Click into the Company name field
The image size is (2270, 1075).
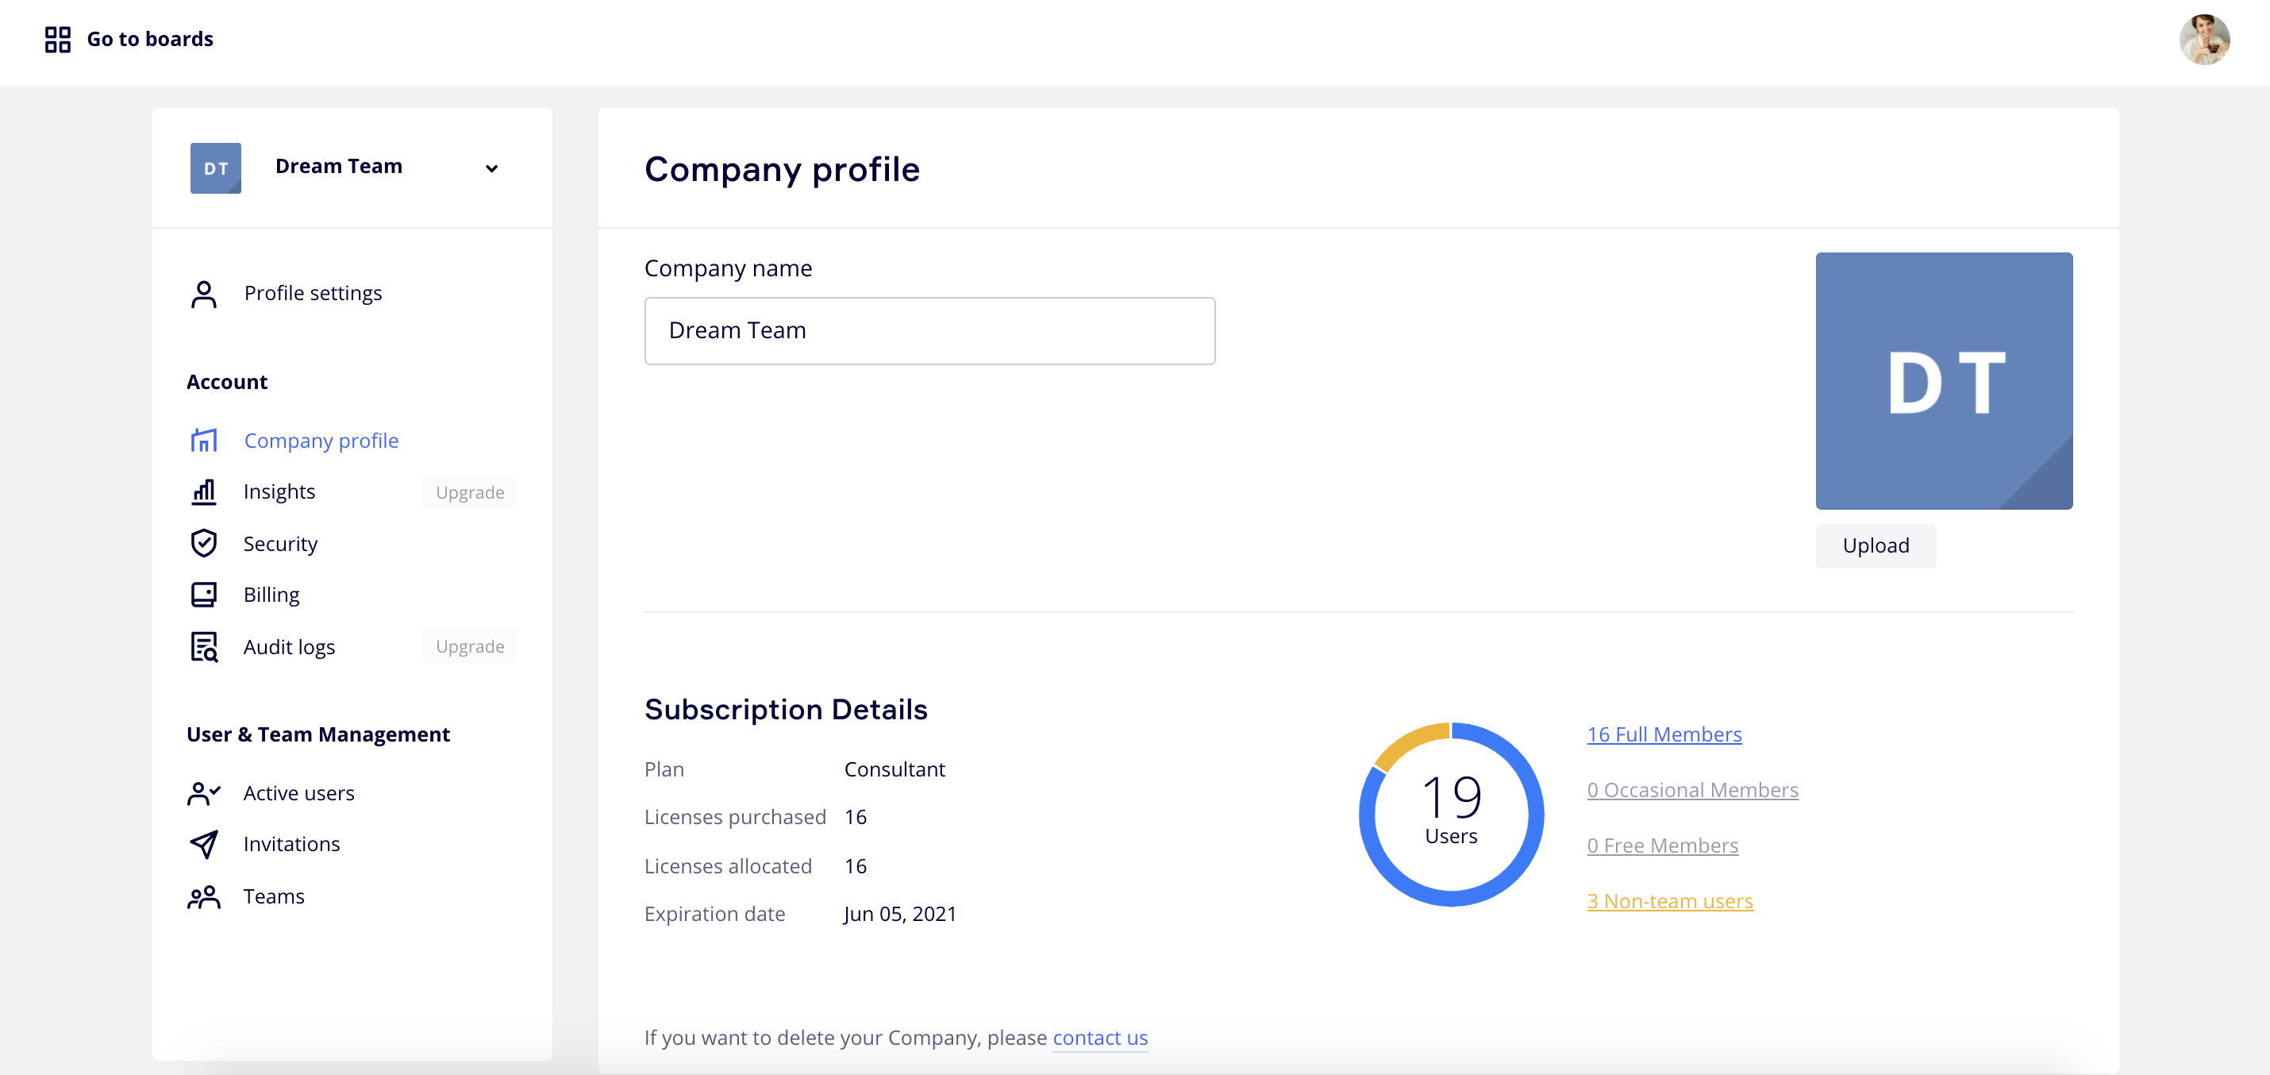929,330
